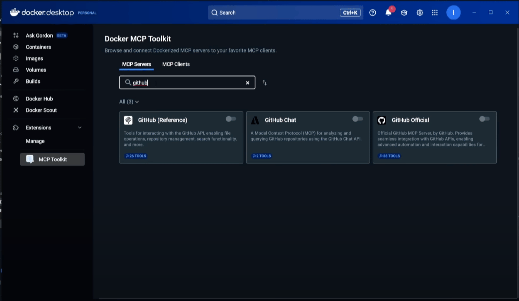Click the 26 TOOLS badge
This screenshot has height=301, width=519.
tap(136, 156)
